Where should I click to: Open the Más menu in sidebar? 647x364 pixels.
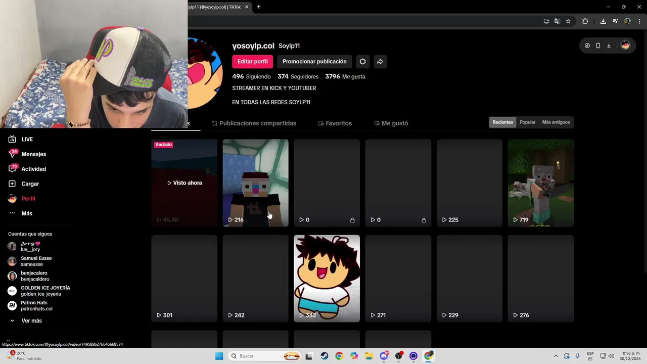click(x=21, y=213)
